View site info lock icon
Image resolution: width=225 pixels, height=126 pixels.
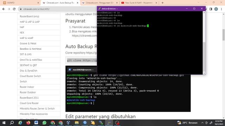point(21,9)
